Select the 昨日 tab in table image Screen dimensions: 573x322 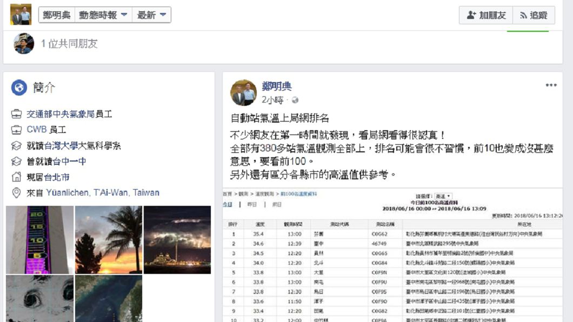[x=252, y=204]
